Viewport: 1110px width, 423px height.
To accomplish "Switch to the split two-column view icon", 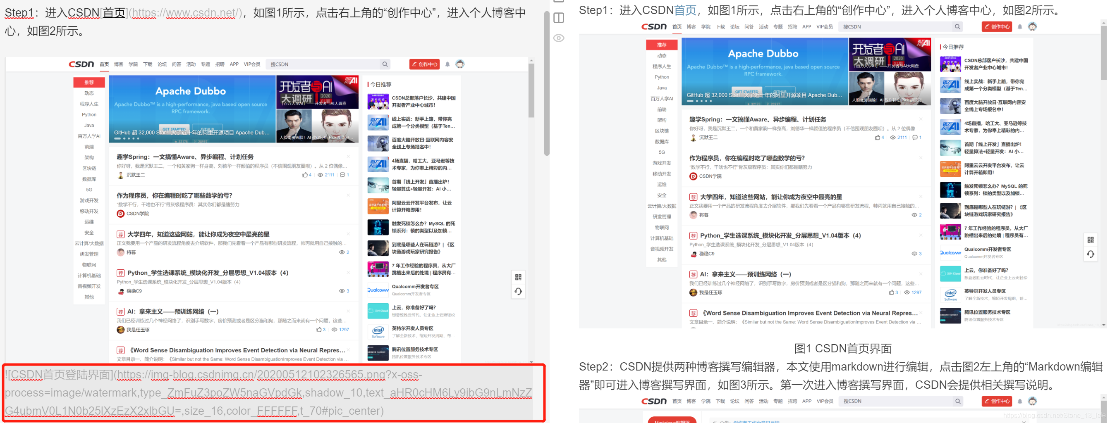I will [558, 18].
